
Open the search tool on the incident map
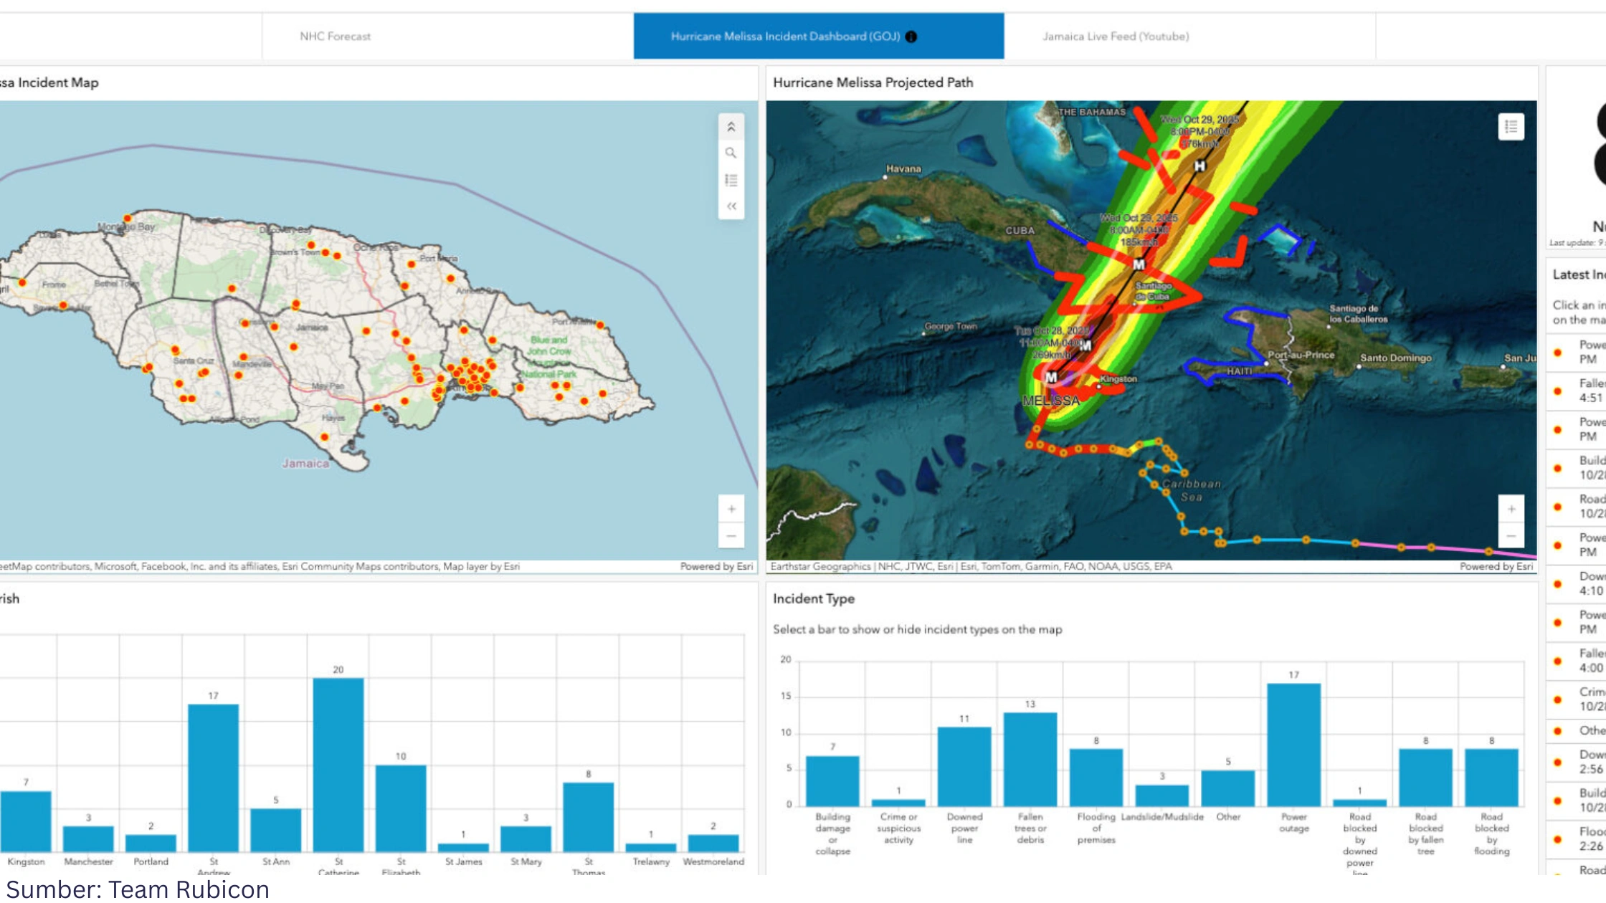pyautogui.click(x=731, y=153)
